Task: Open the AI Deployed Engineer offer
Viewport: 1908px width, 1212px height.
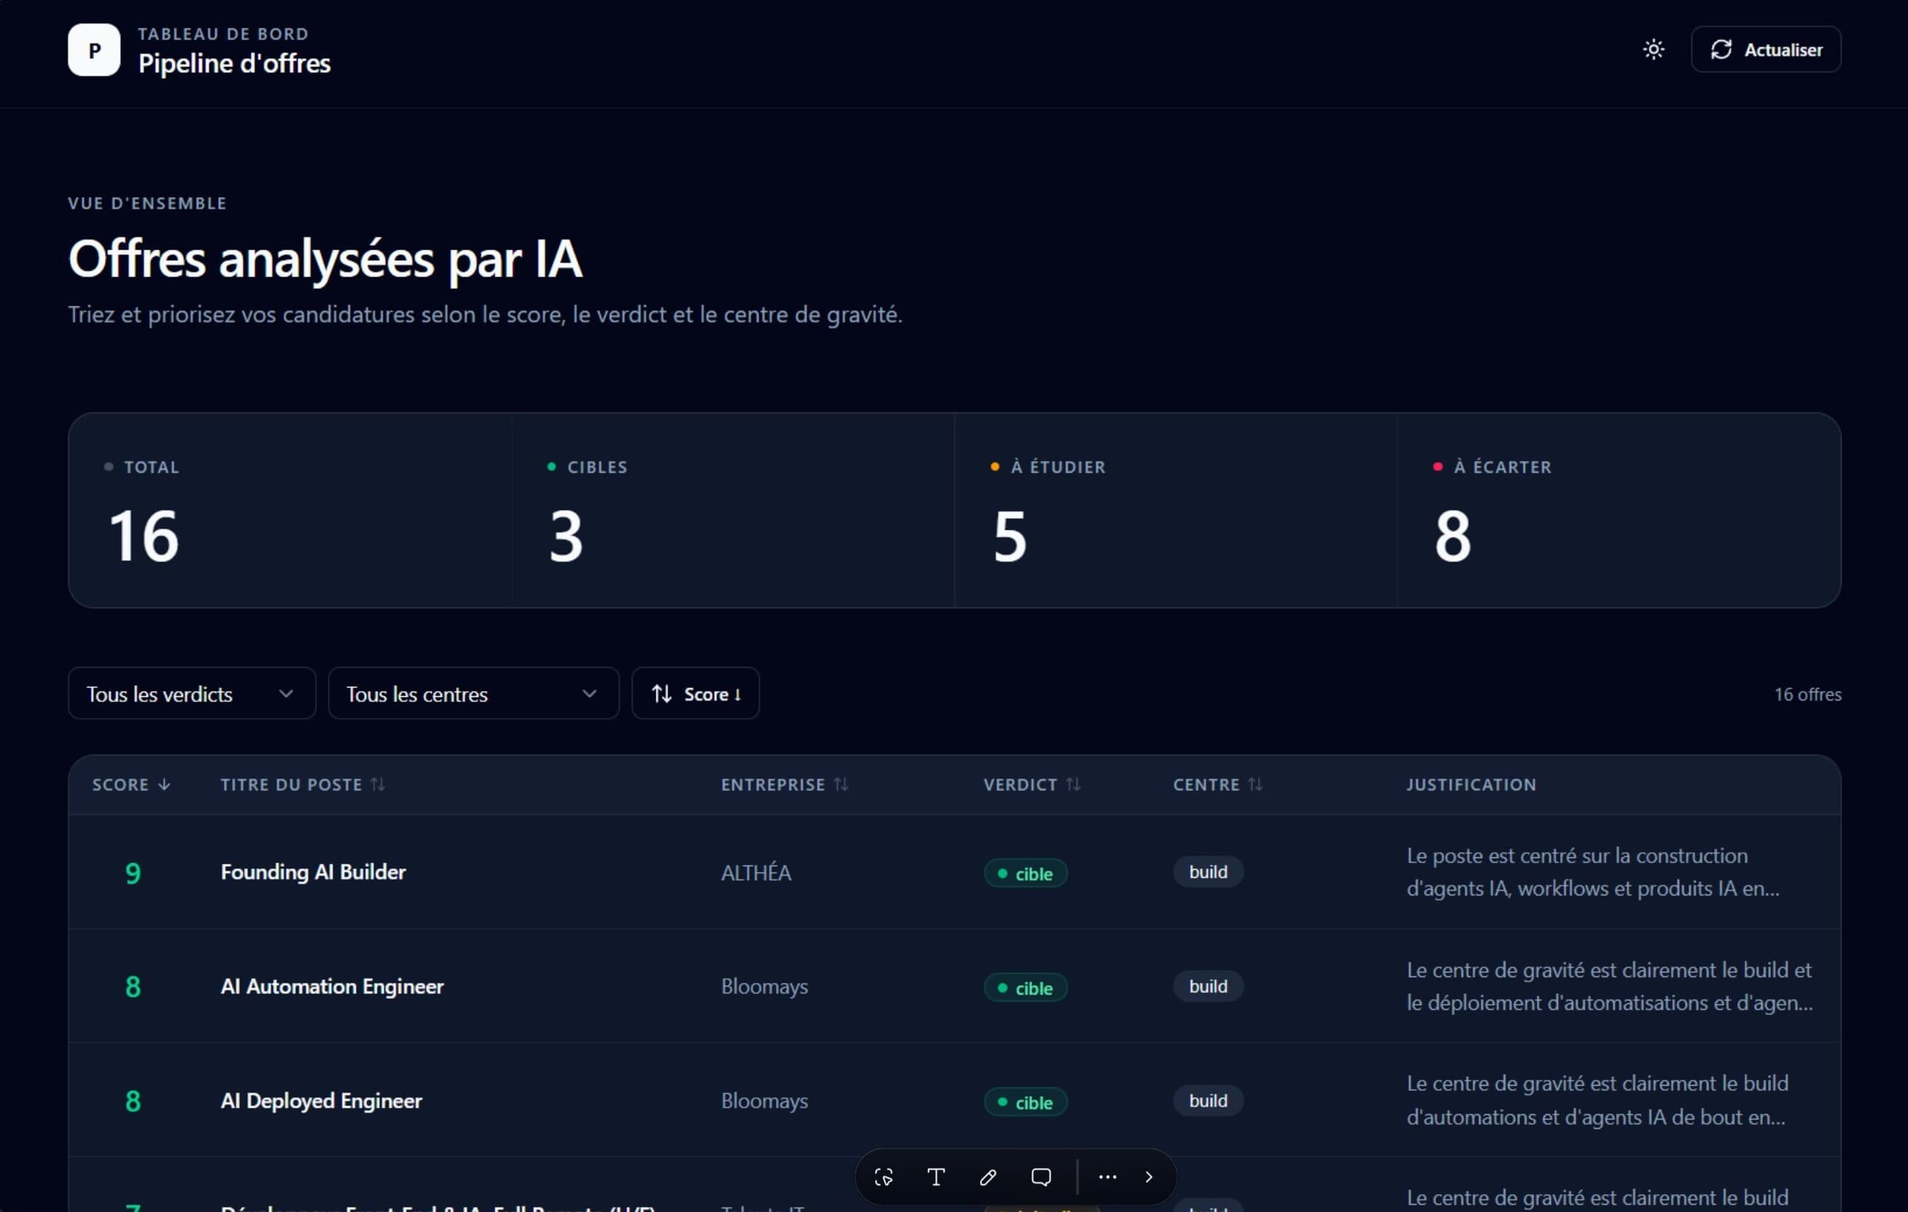Action: tap(321, 1101)
